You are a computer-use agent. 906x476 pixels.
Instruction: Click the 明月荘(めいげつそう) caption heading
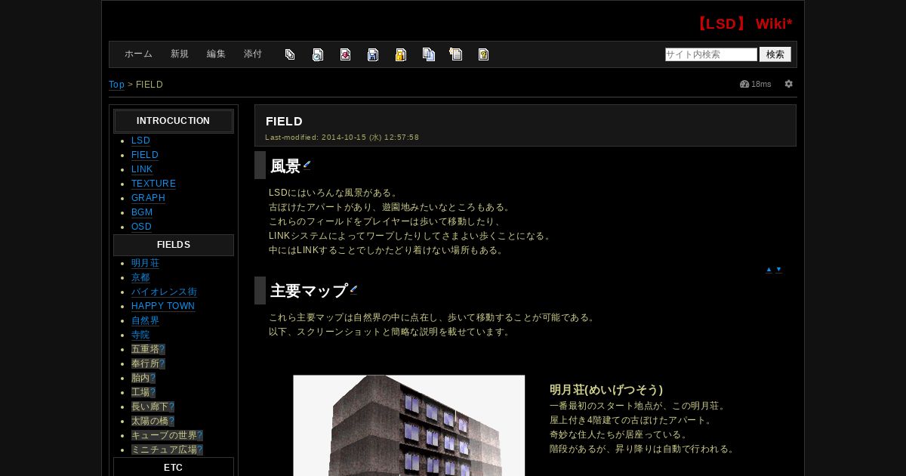[x=606, y=390]
